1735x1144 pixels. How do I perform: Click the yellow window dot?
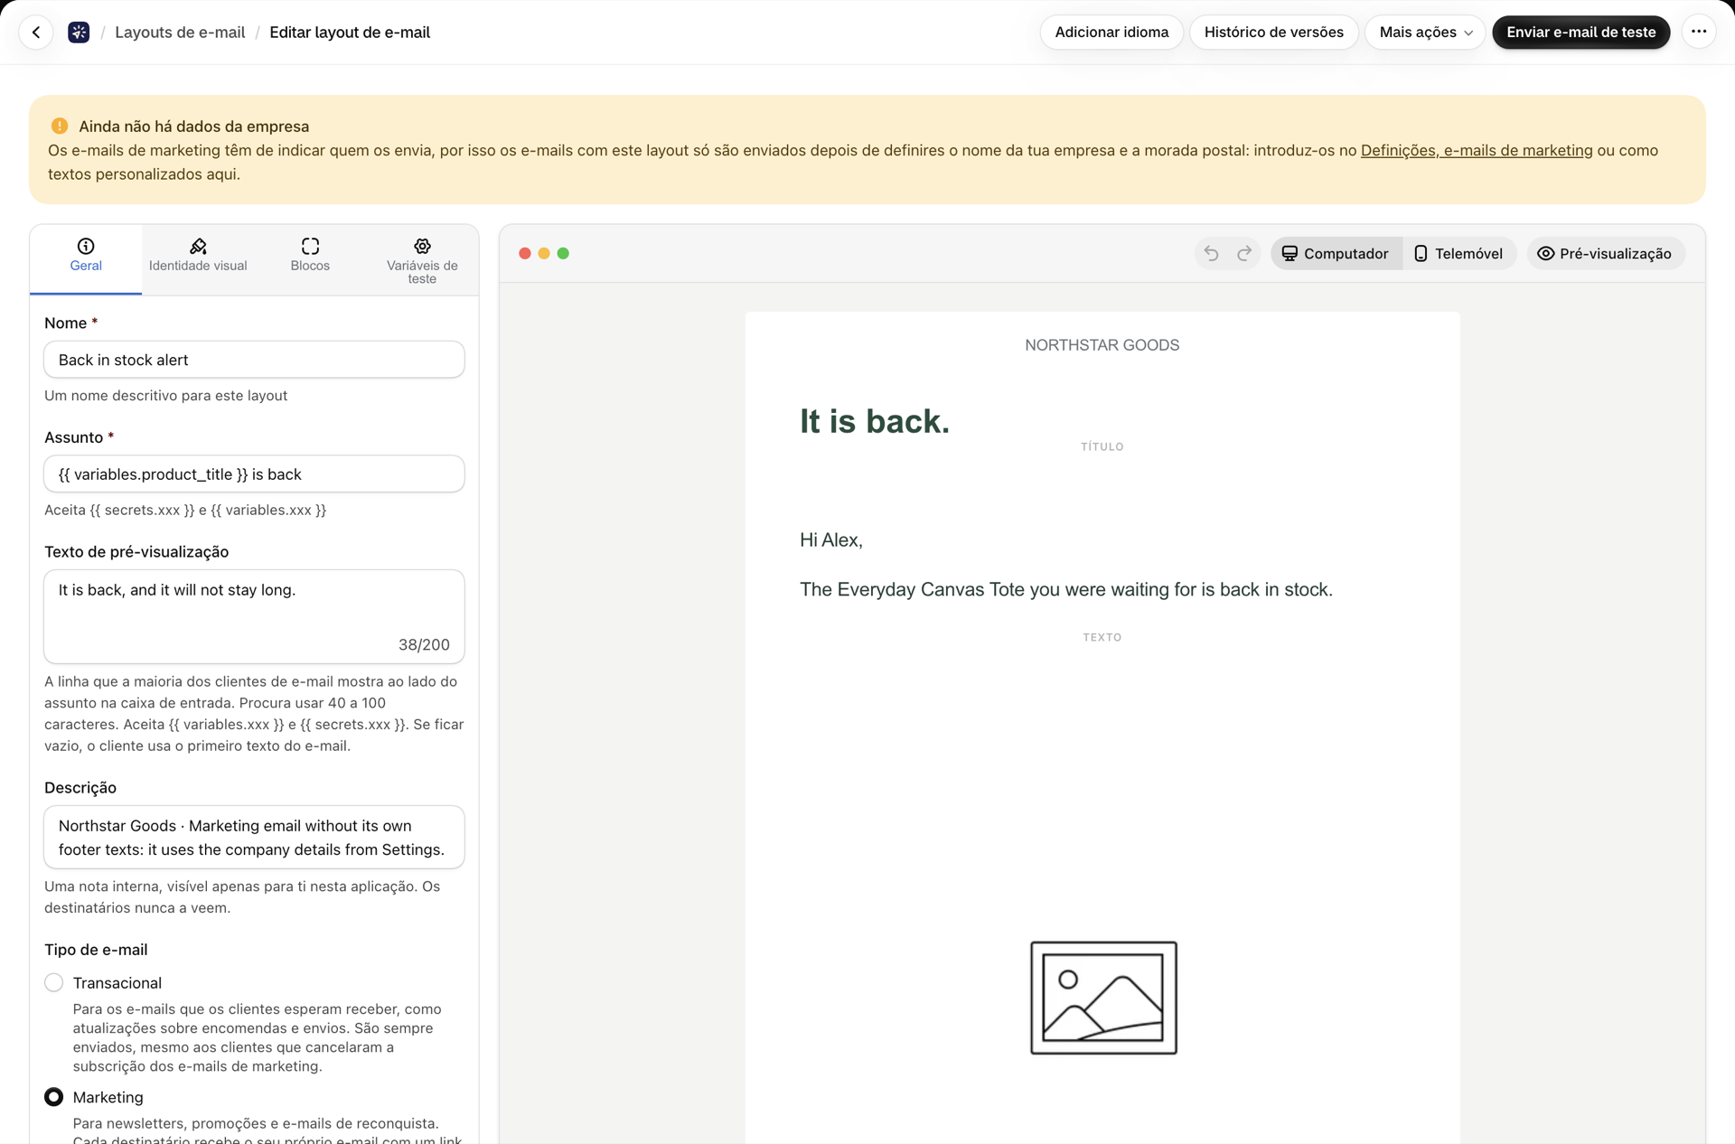click(x=544, y=254)
